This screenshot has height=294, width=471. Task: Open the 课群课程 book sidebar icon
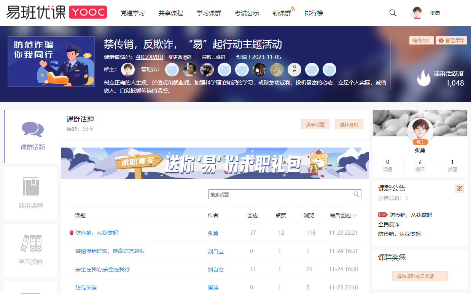click(x=30, y=187)
